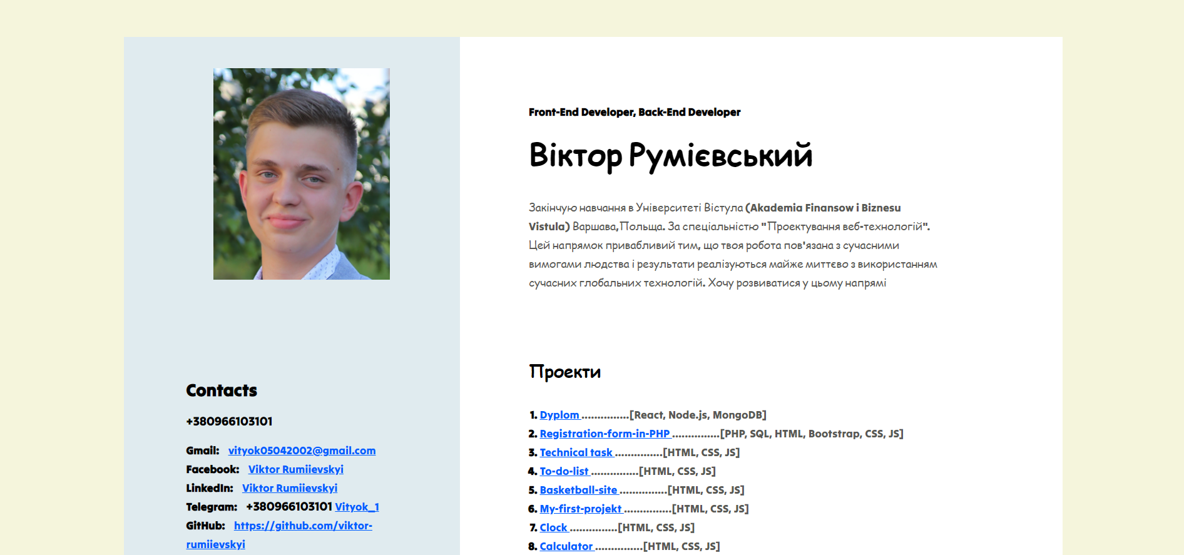
Task: Click the Contacts heading
Action: pyautogui.click(x=222, y=390)
